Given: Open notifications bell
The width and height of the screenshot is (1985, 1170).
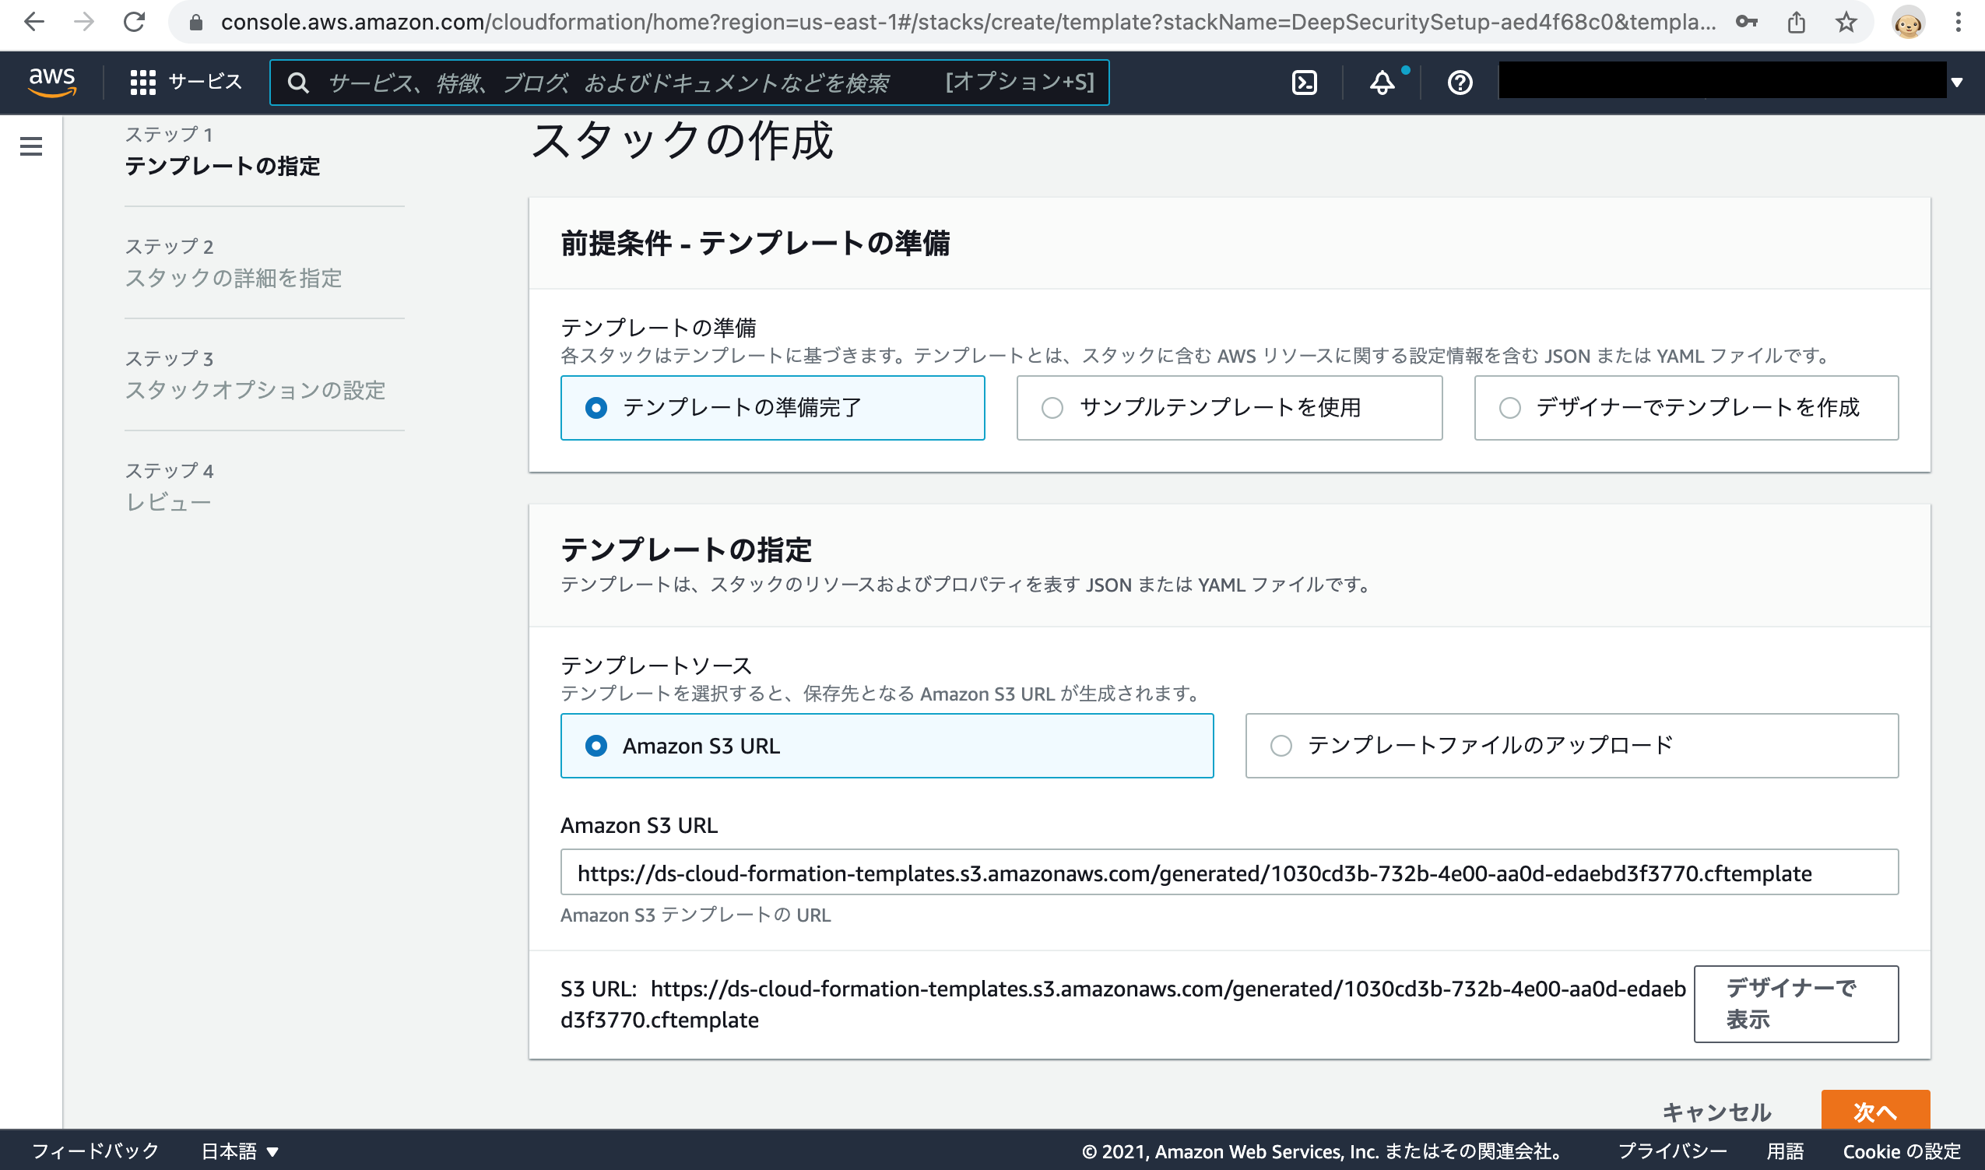Looking at the screenshot, I should (1382, 82).
